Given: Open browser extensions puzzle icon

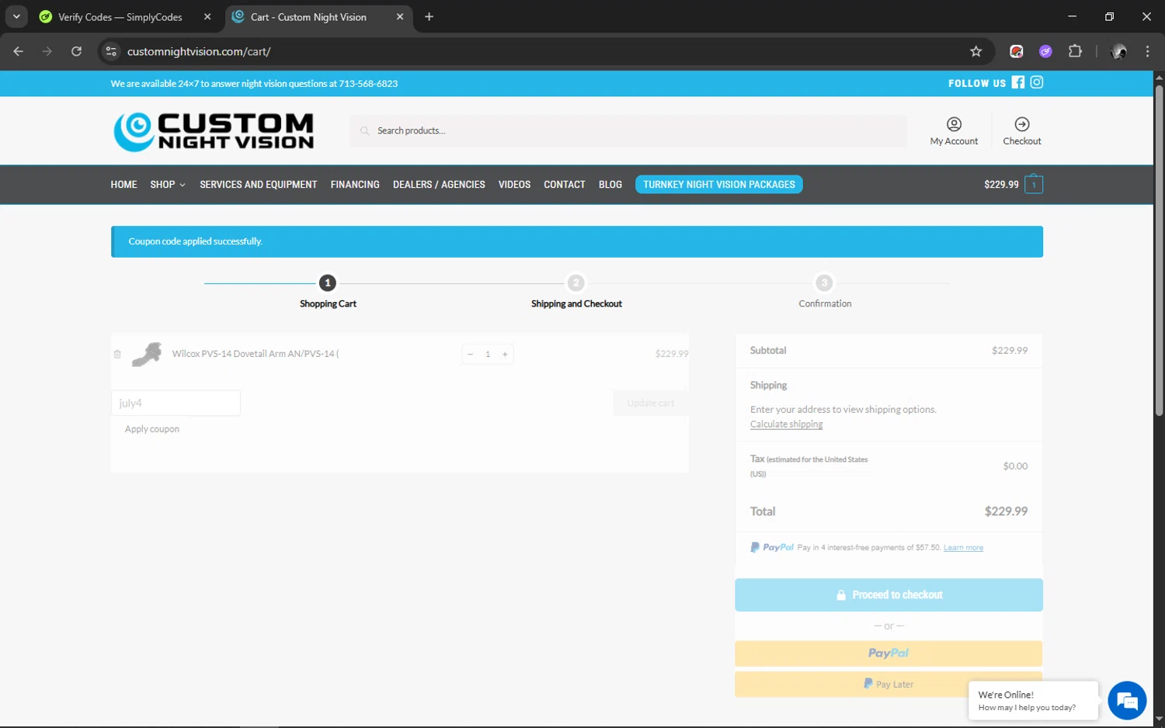Looking at the screenshot, I should point(1075,51).
